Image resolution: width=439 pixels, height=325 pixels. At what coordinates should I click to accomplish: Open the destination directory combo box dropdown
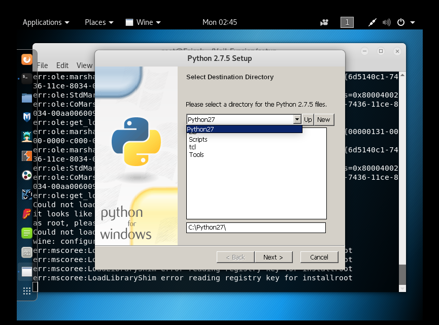pos(297,119)
